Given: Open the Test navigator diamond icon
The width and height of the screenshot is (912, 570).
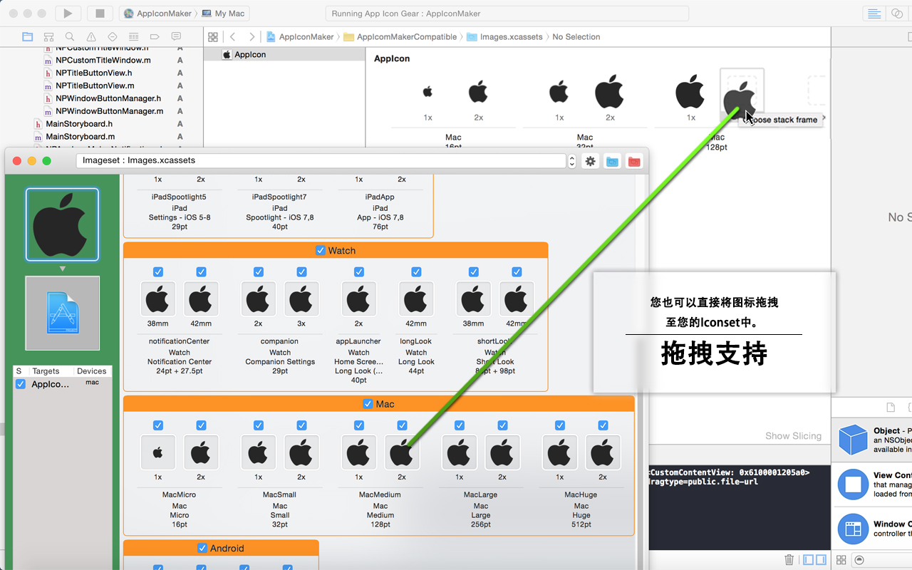Looking at the screenshot, I should point(113,37).
